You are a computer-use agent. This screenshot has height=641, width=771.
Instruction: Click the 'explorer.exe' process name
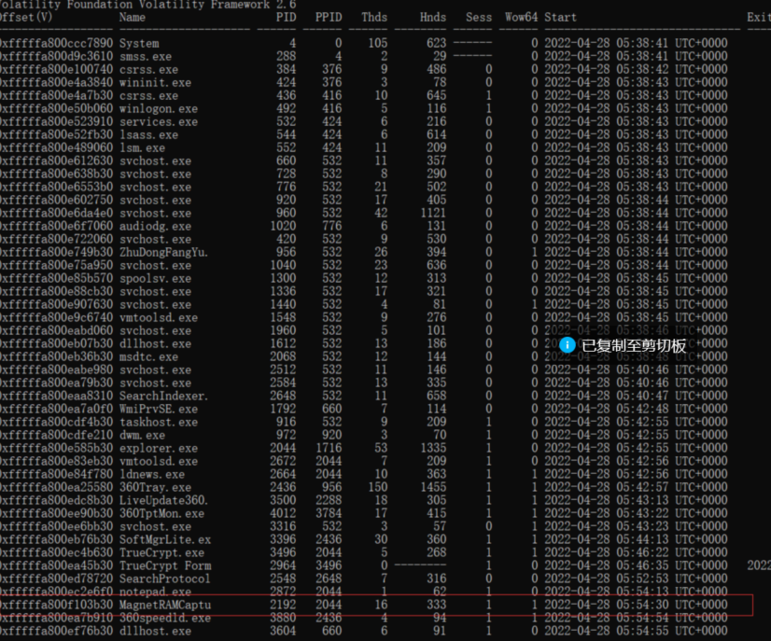[x=159, y=448]
